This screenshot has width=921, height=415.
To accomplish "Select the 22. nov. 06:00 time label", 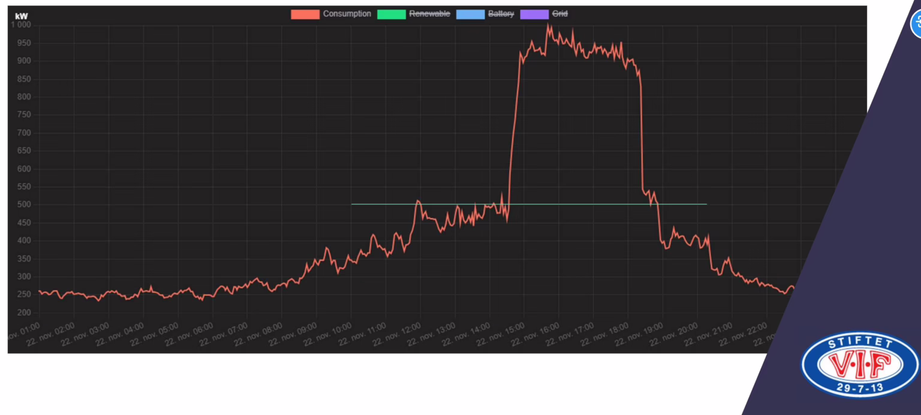I will tap(184, 335).
